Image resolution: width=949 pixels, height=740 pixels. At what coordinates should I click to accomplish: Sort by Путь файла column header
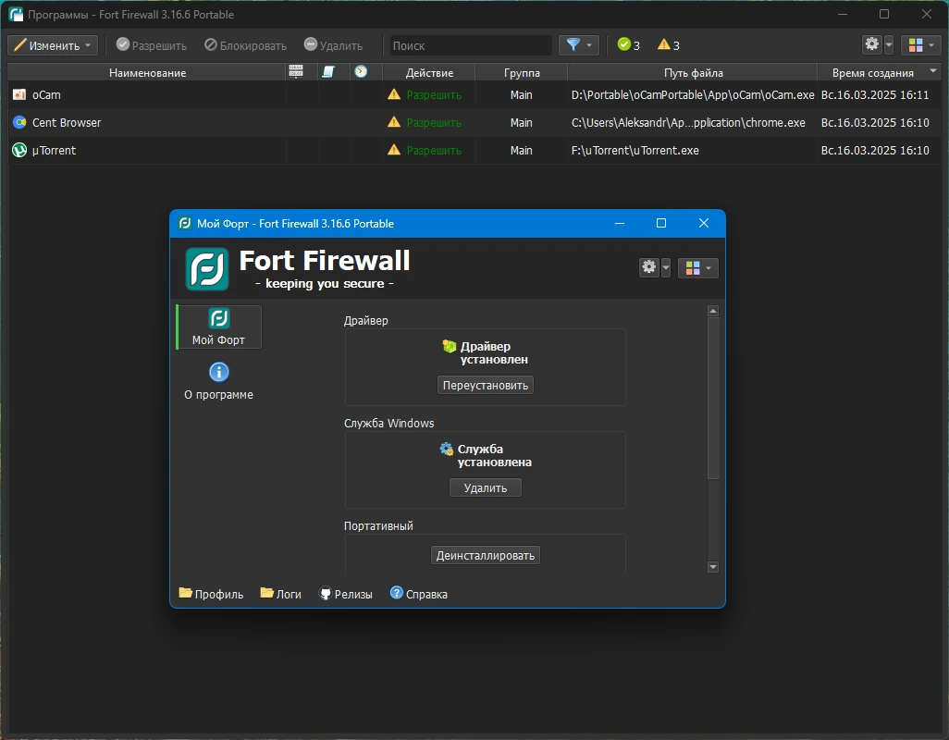click(x=693, y=72)
